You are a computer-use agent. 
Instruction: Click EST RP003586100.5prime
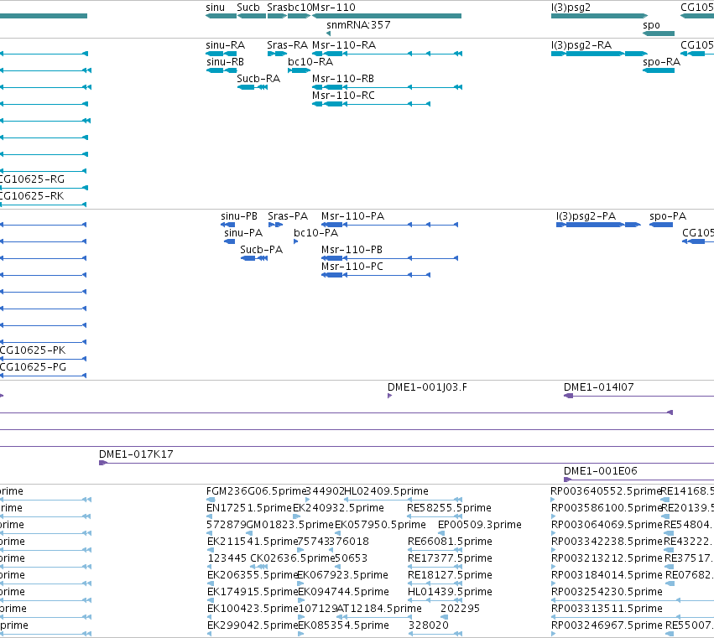(606, 508)
